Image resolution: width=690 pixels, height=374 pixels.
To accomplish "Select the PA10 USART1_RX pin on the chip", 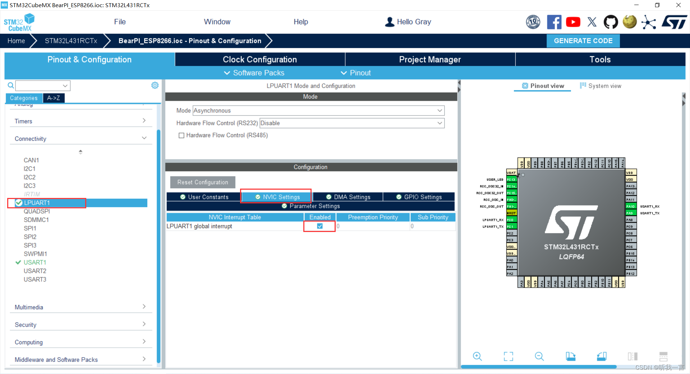I will click(631, 206).
